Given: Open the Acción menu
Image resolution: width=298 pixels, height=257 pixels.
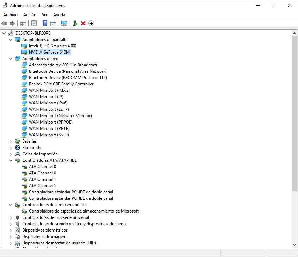Looking at the screenshot, I should click(x=30, y=15).
